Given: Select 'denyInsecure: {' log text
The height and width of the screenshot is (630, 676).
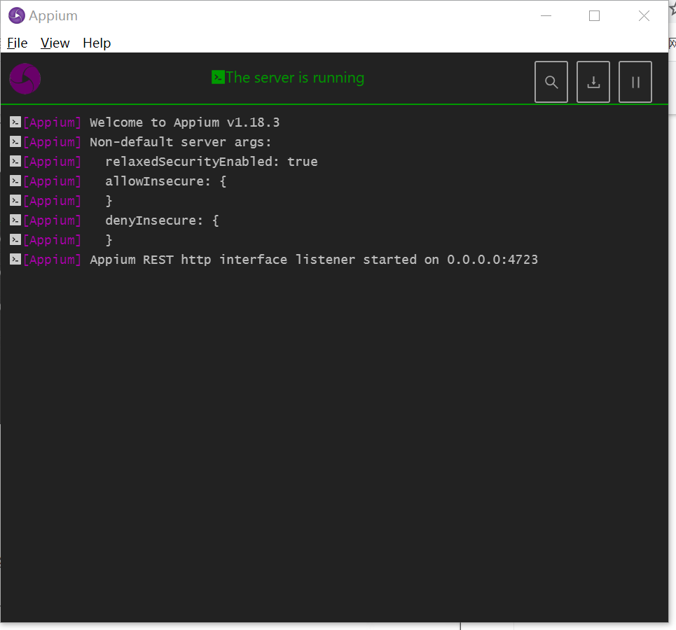Looking at the screenshot, I should pyautogui.click(x=162, y=220).
